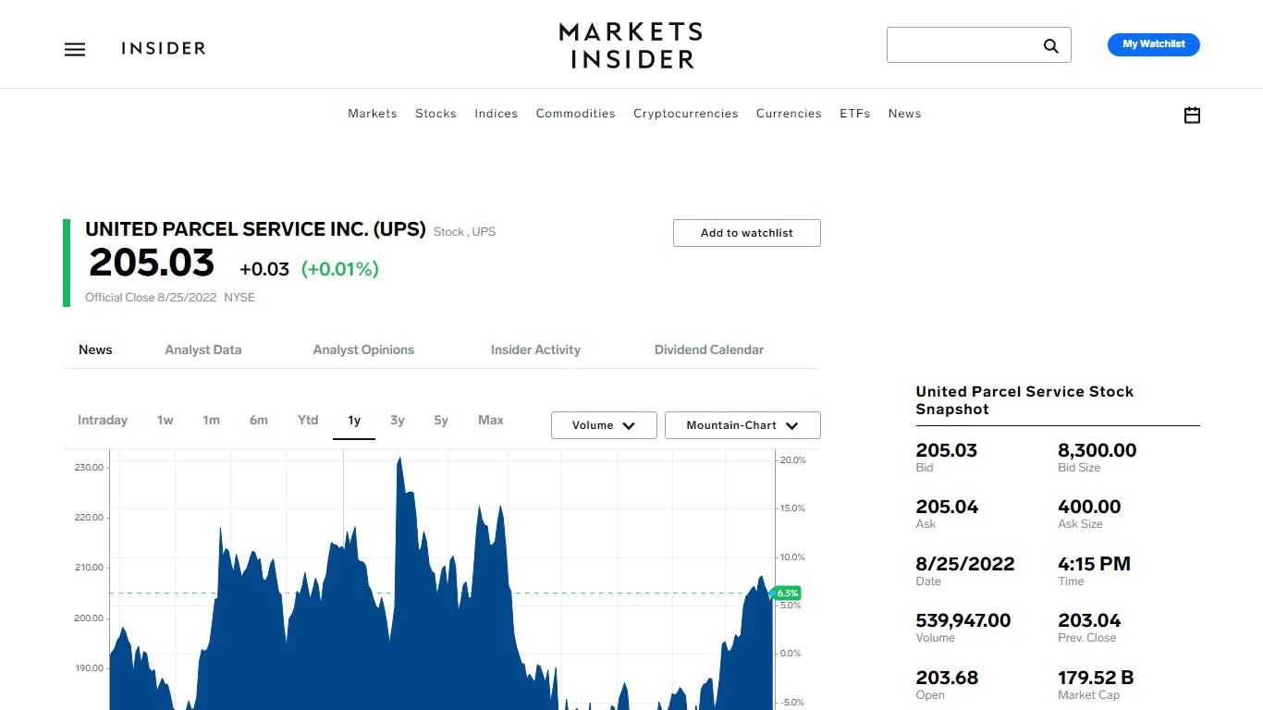Select the 1y chart range
This screenshot has height=710, width=1263.
354,421
